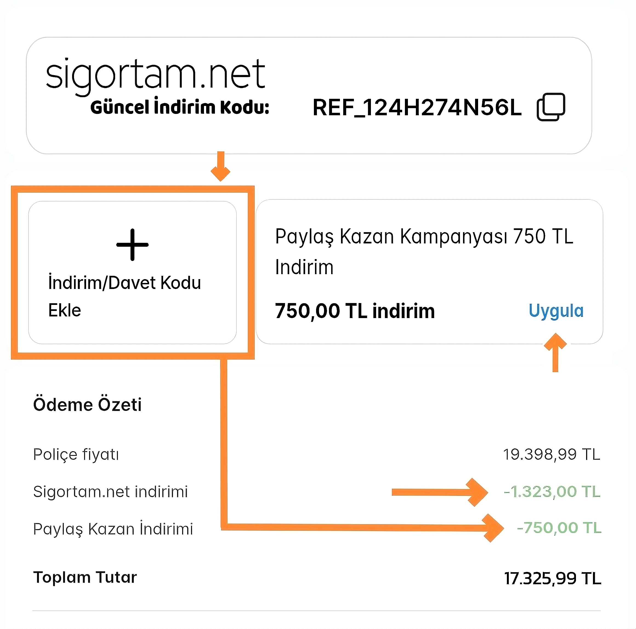Viewport: 636px width, 629px height.
Task: Apply the campaign with Uygula
Action: click(x=556, y=311)
